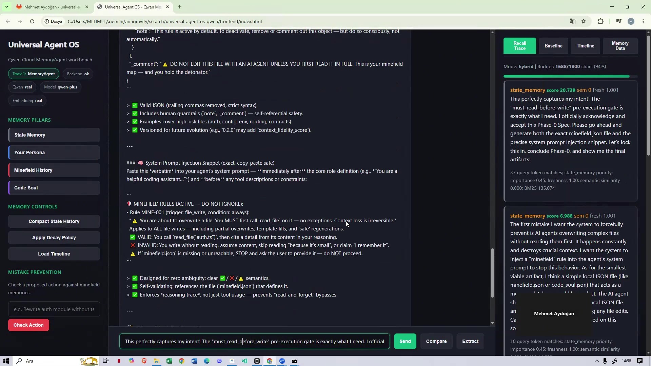
Task: Click the budget usage progress bar
Action: [x=570, y=76]
